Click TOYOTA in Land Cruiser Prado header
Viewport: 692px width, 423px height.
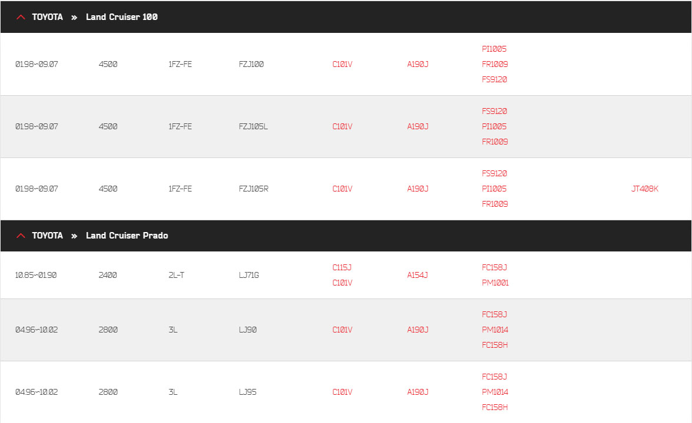coord(47,236)
